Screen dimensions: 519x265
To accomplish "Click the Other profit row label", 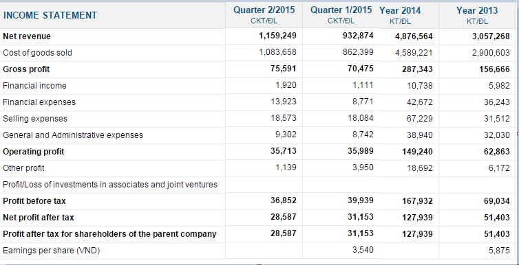I will [23, 168].
